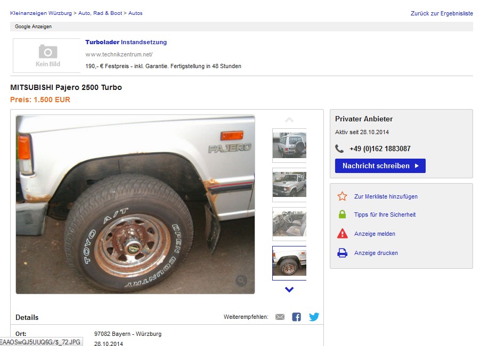Image resolution: width=488 pixels, height=346 pixels.
Task: Share the listing via the email envelope icon
Action: pos(280,317)
